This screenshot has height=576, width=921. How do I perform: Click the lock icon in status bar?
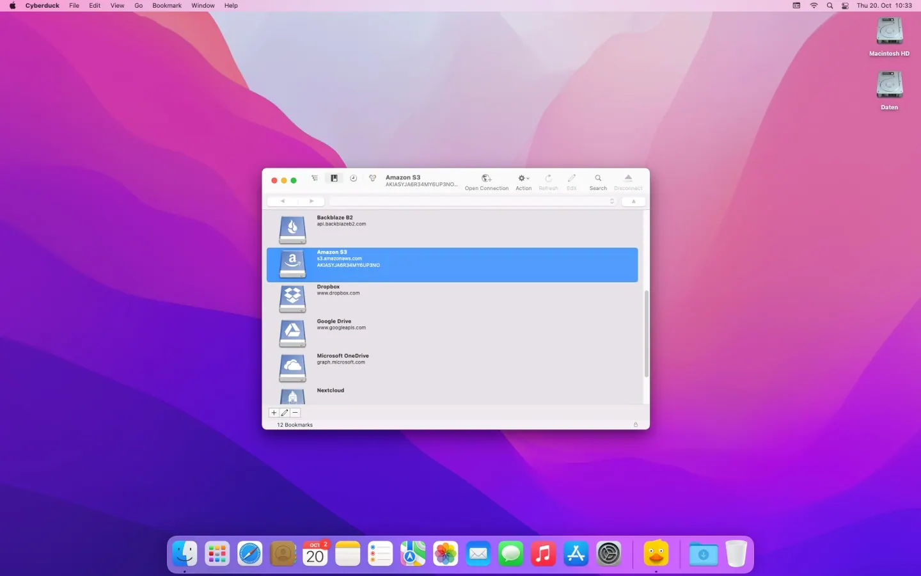point(636,425)
